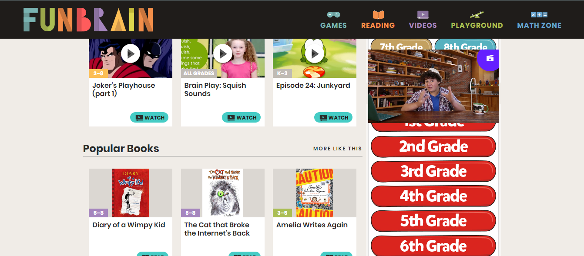Click the Funbrain logo
This screenshot has width=584, height=256.
[88, 20]
